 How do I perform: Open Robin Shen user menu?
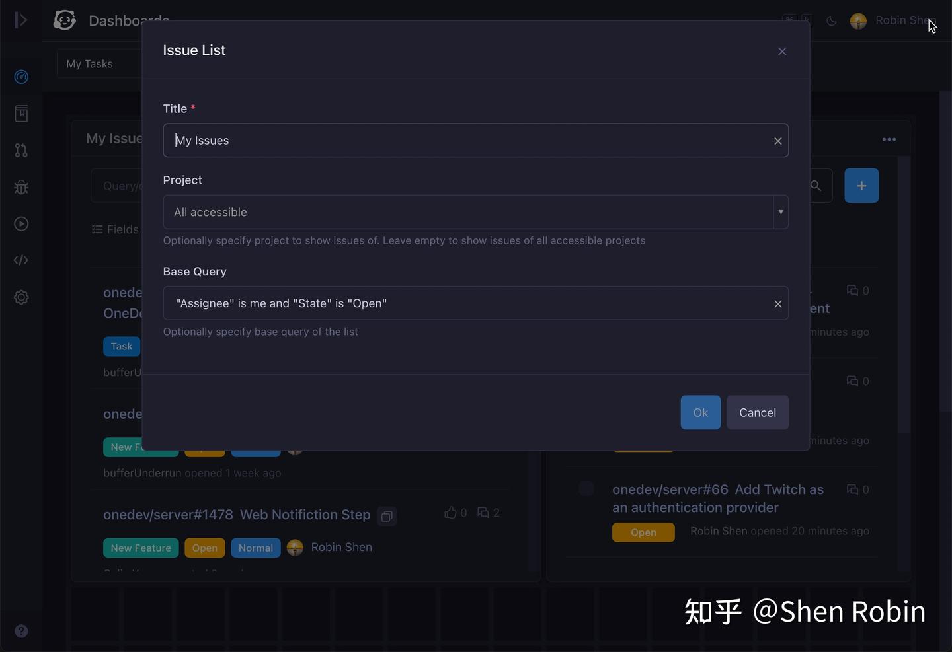pyautogui.click(x=892, y=21)
